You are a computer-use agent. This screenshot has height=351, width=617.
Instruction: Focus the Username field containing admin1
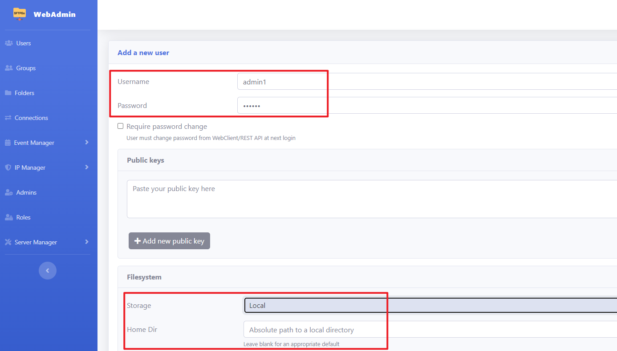[x=427, y=81]
